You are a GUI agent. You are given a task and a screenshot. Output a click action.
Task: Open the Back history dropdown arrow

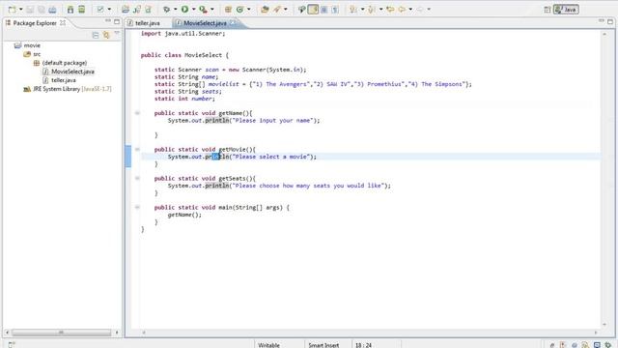point(410,9)
